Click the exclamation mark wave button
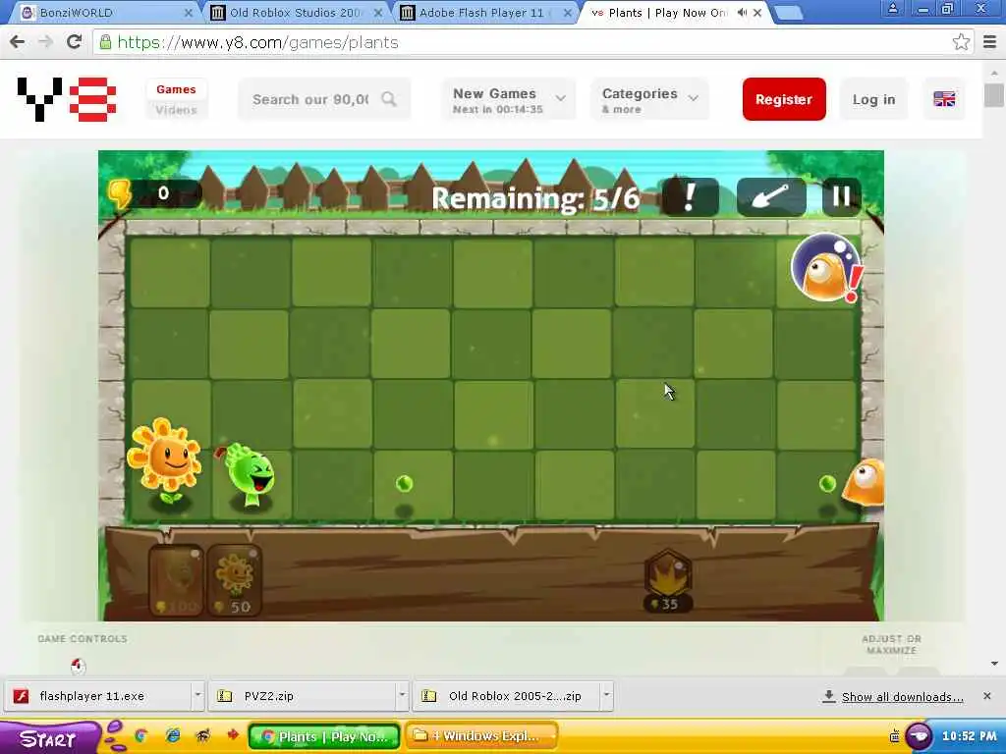This screenshot has height=754, width=1006. 690,196
